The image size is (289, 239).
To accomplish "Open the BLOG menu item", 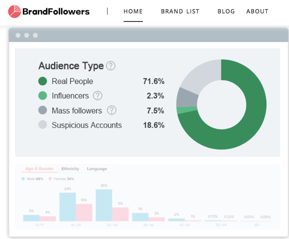I will [x=226, y=12].
